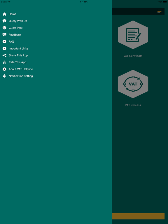Tap the Share This App share icon

[x=4, y=55]
